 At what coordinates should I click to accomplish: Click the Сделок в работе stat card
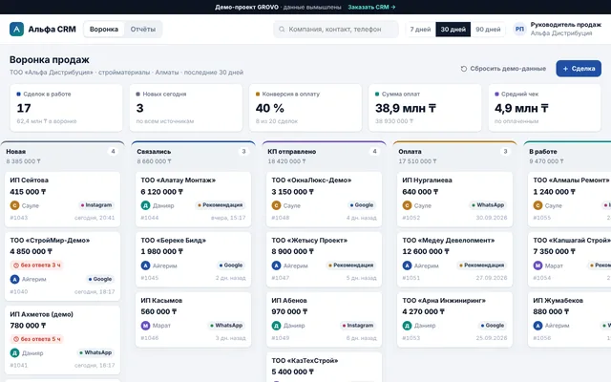[x=66, y=108]
